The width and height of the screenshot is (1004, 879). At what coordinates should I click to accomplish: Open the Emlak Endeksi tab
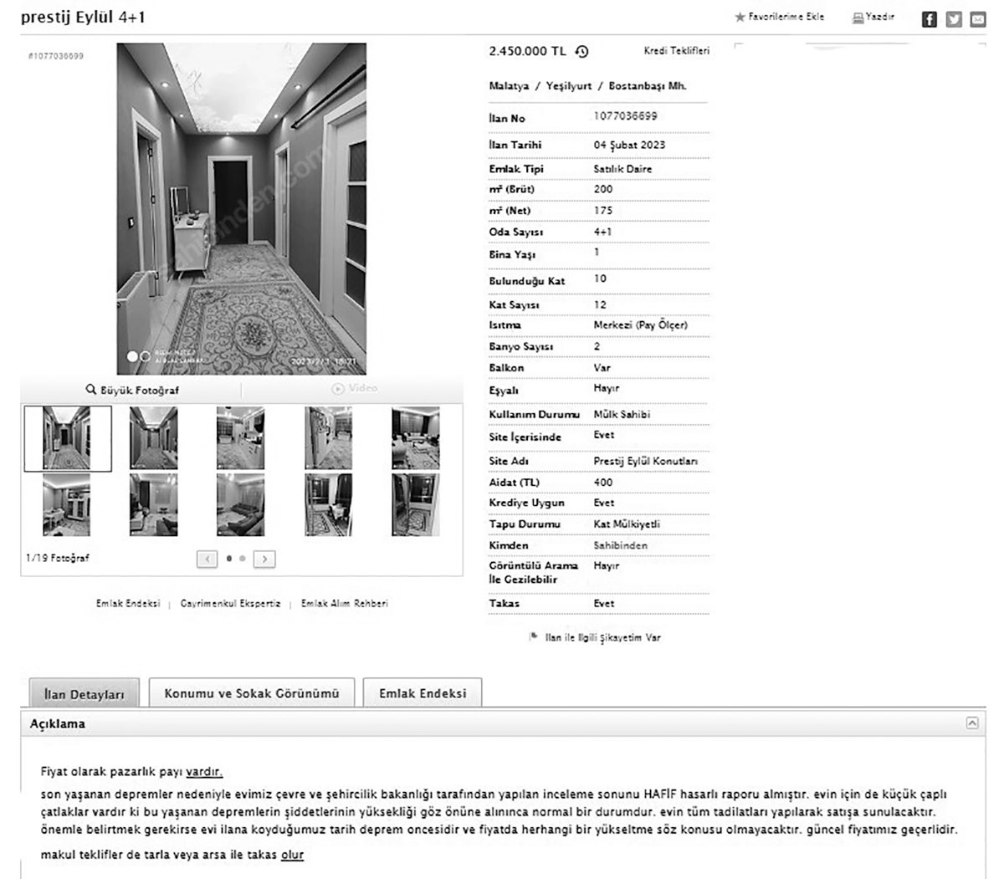click(423, 693)
